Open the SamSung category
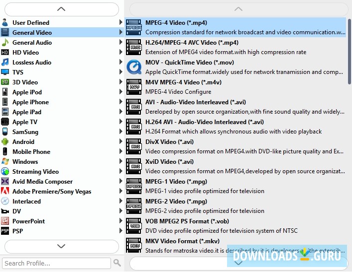 tap(62, 132)
